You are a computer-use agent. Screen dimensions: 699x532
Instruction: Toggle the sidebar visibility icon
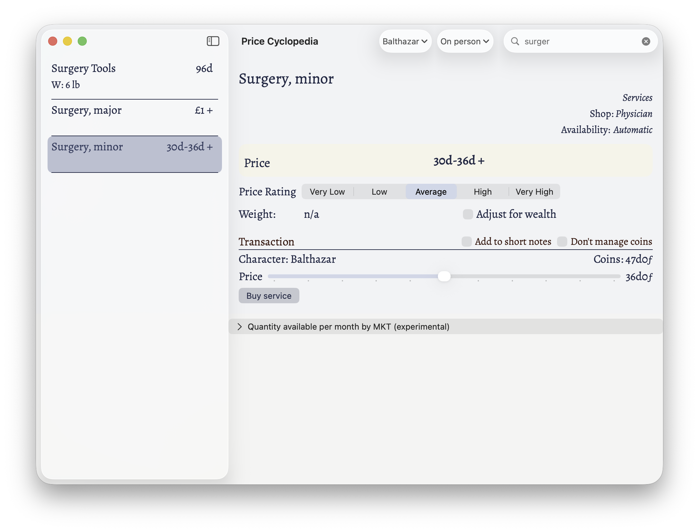tap(213, 41)
